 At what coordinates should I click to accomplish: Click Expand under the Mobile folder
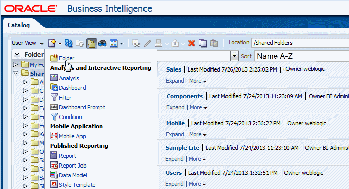[175, 135]
